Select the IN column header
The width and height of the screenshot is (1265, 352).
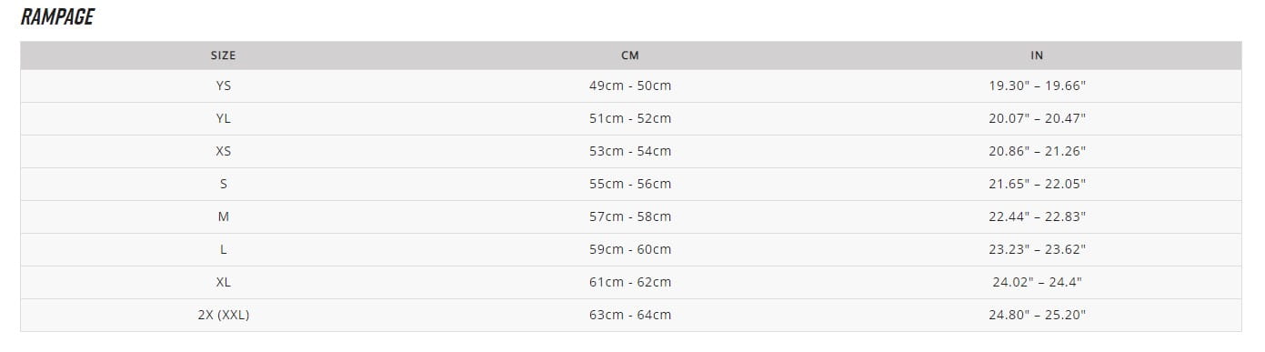click(1037, 55)
